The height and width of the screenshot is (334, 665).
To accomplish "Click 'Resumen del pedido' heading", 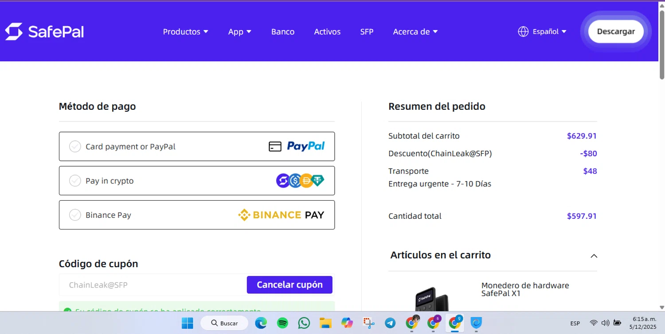I will 437,106.
